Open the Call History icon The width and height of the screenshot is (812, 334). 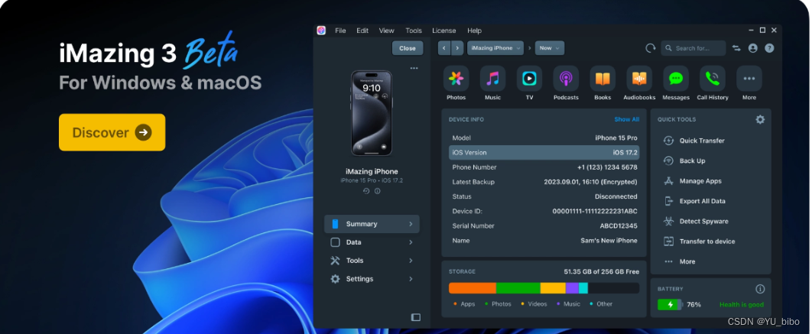pos(713,79)
